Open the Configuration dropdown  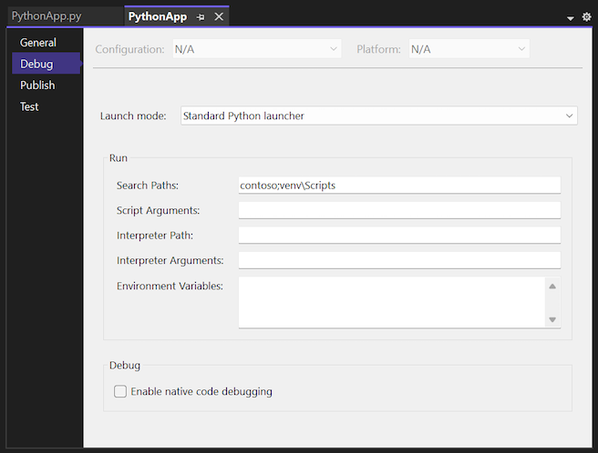pyautogui.click(x=333, y=49)
